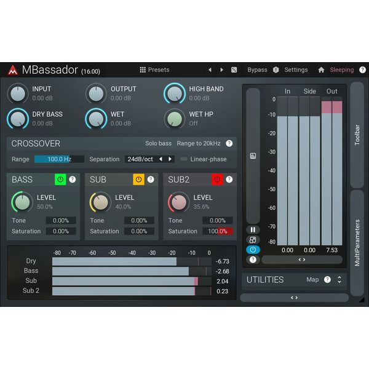This screenshot has width=369, height=369.
Task: Click the Sub level readout 2.04
Action: pyautogui.click(x=223, y=281)
